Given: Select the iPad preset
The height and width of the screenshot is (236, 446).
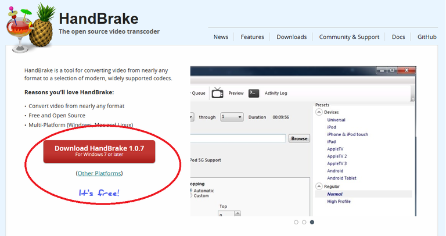Looking at the screenshot, I should tap(331, 142).
